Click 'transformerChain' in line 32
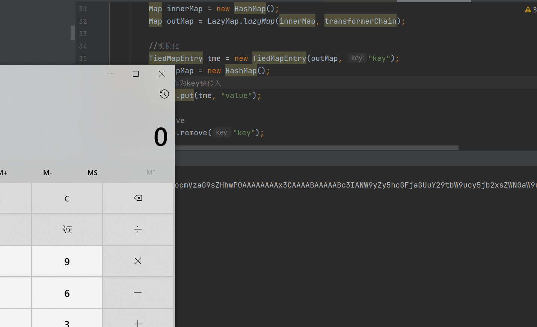 click(x=361, y=21)
